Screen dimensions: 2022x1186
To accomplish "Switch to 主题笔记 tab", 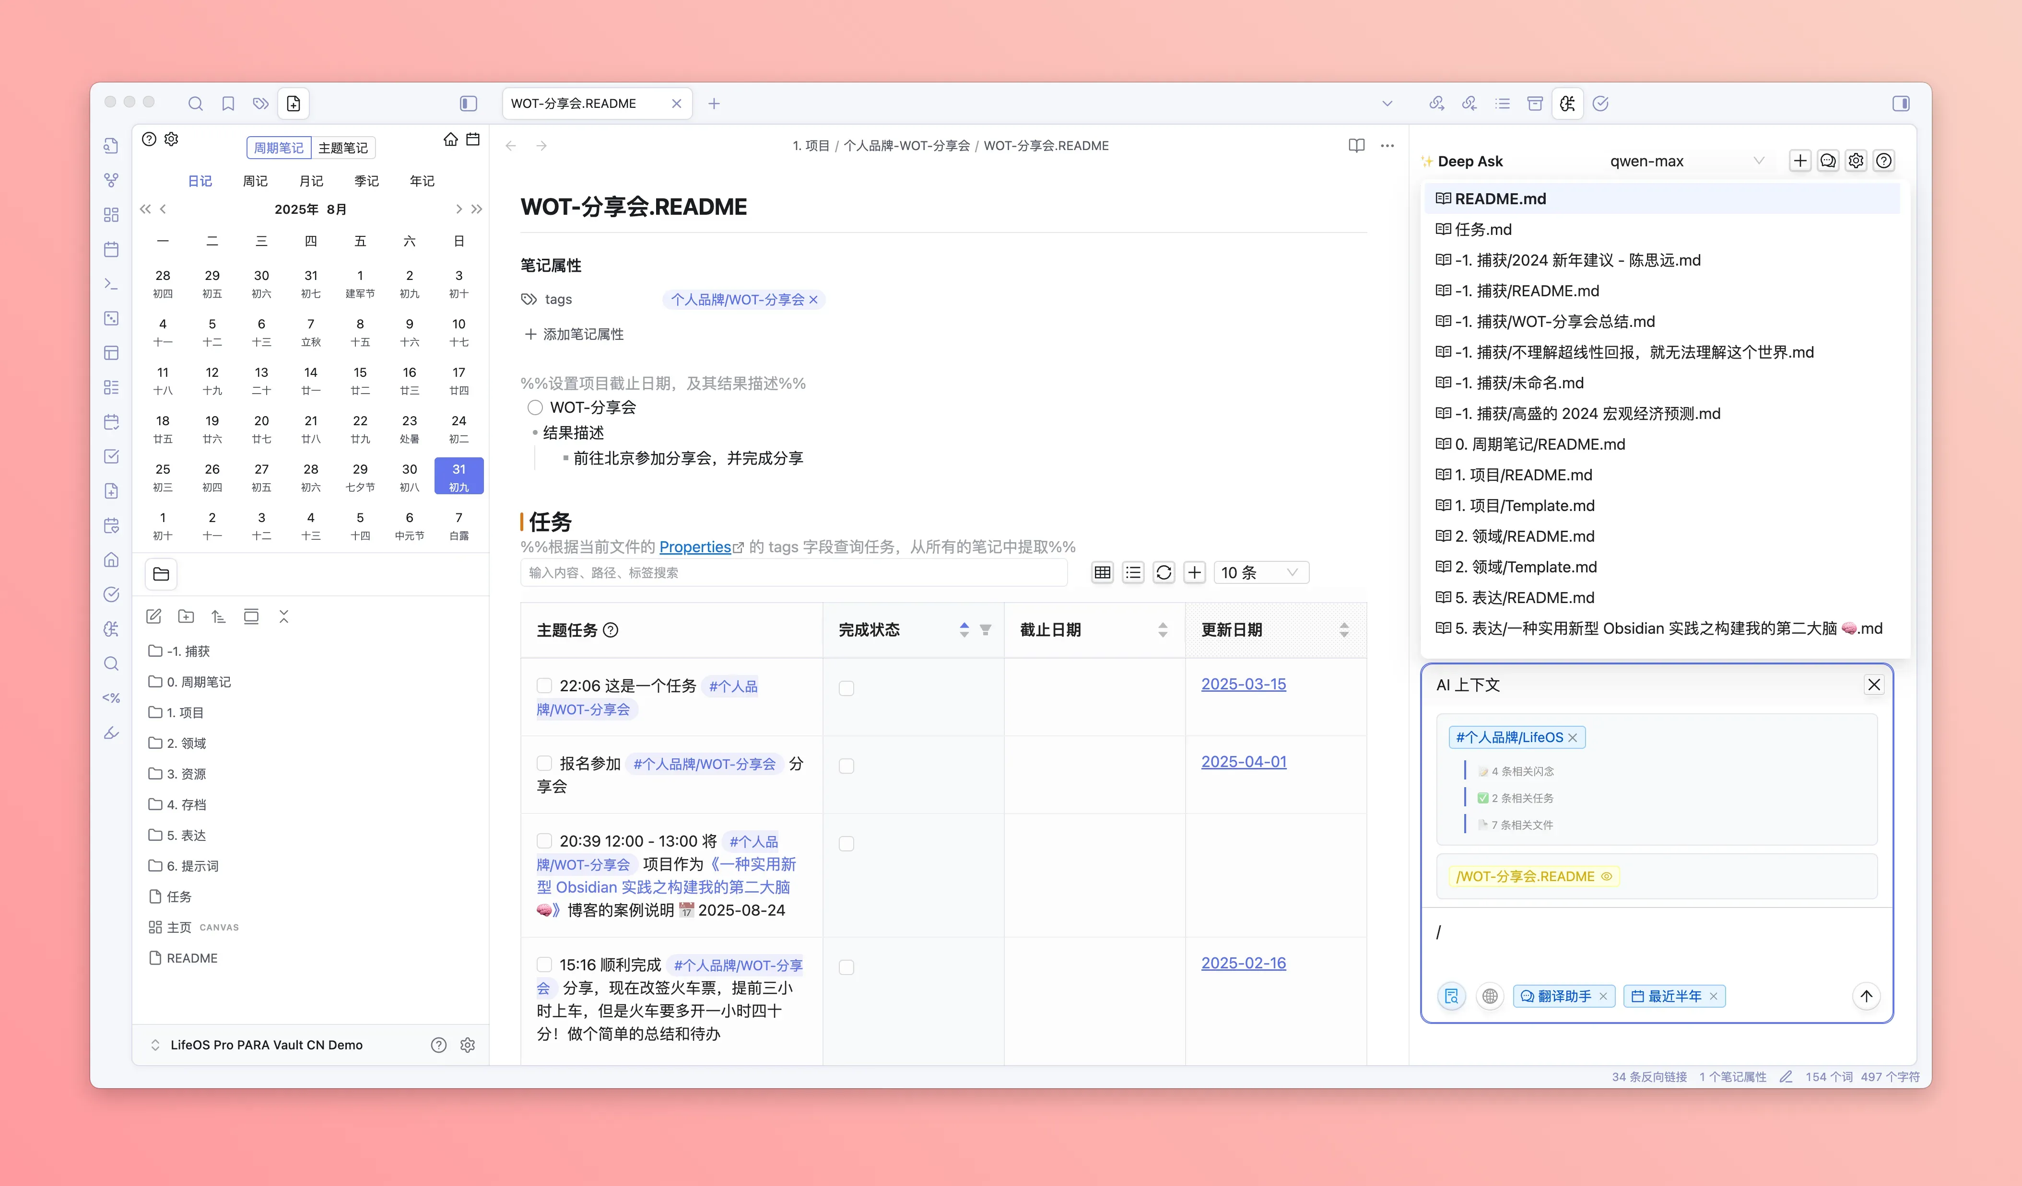I will [x=342, y=148].
